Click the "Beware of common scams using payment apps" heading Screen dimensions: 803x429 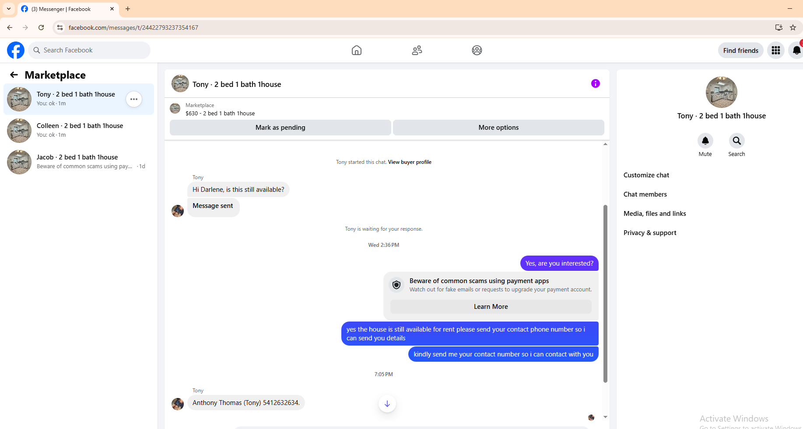479,281
